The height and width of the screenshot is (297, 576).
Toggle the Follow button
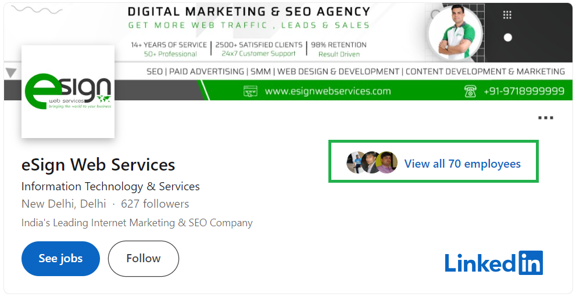click(143, 259)
